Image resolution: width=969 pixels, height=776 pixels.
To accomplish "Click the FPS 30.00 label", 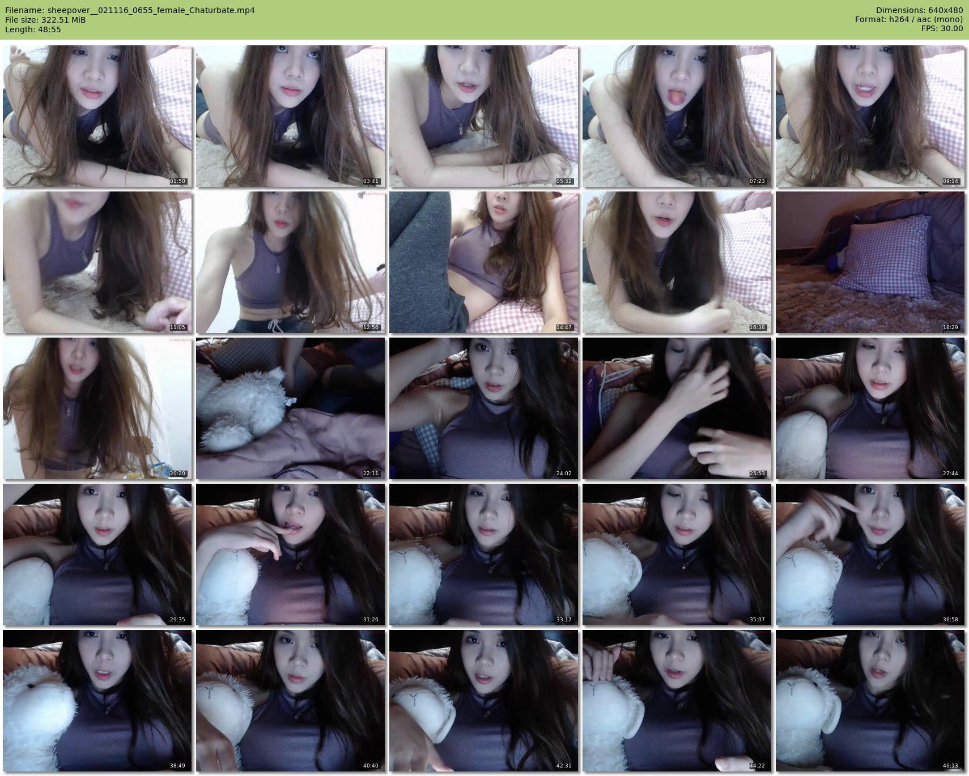I will pyautogui.click(x=942, y=28).
